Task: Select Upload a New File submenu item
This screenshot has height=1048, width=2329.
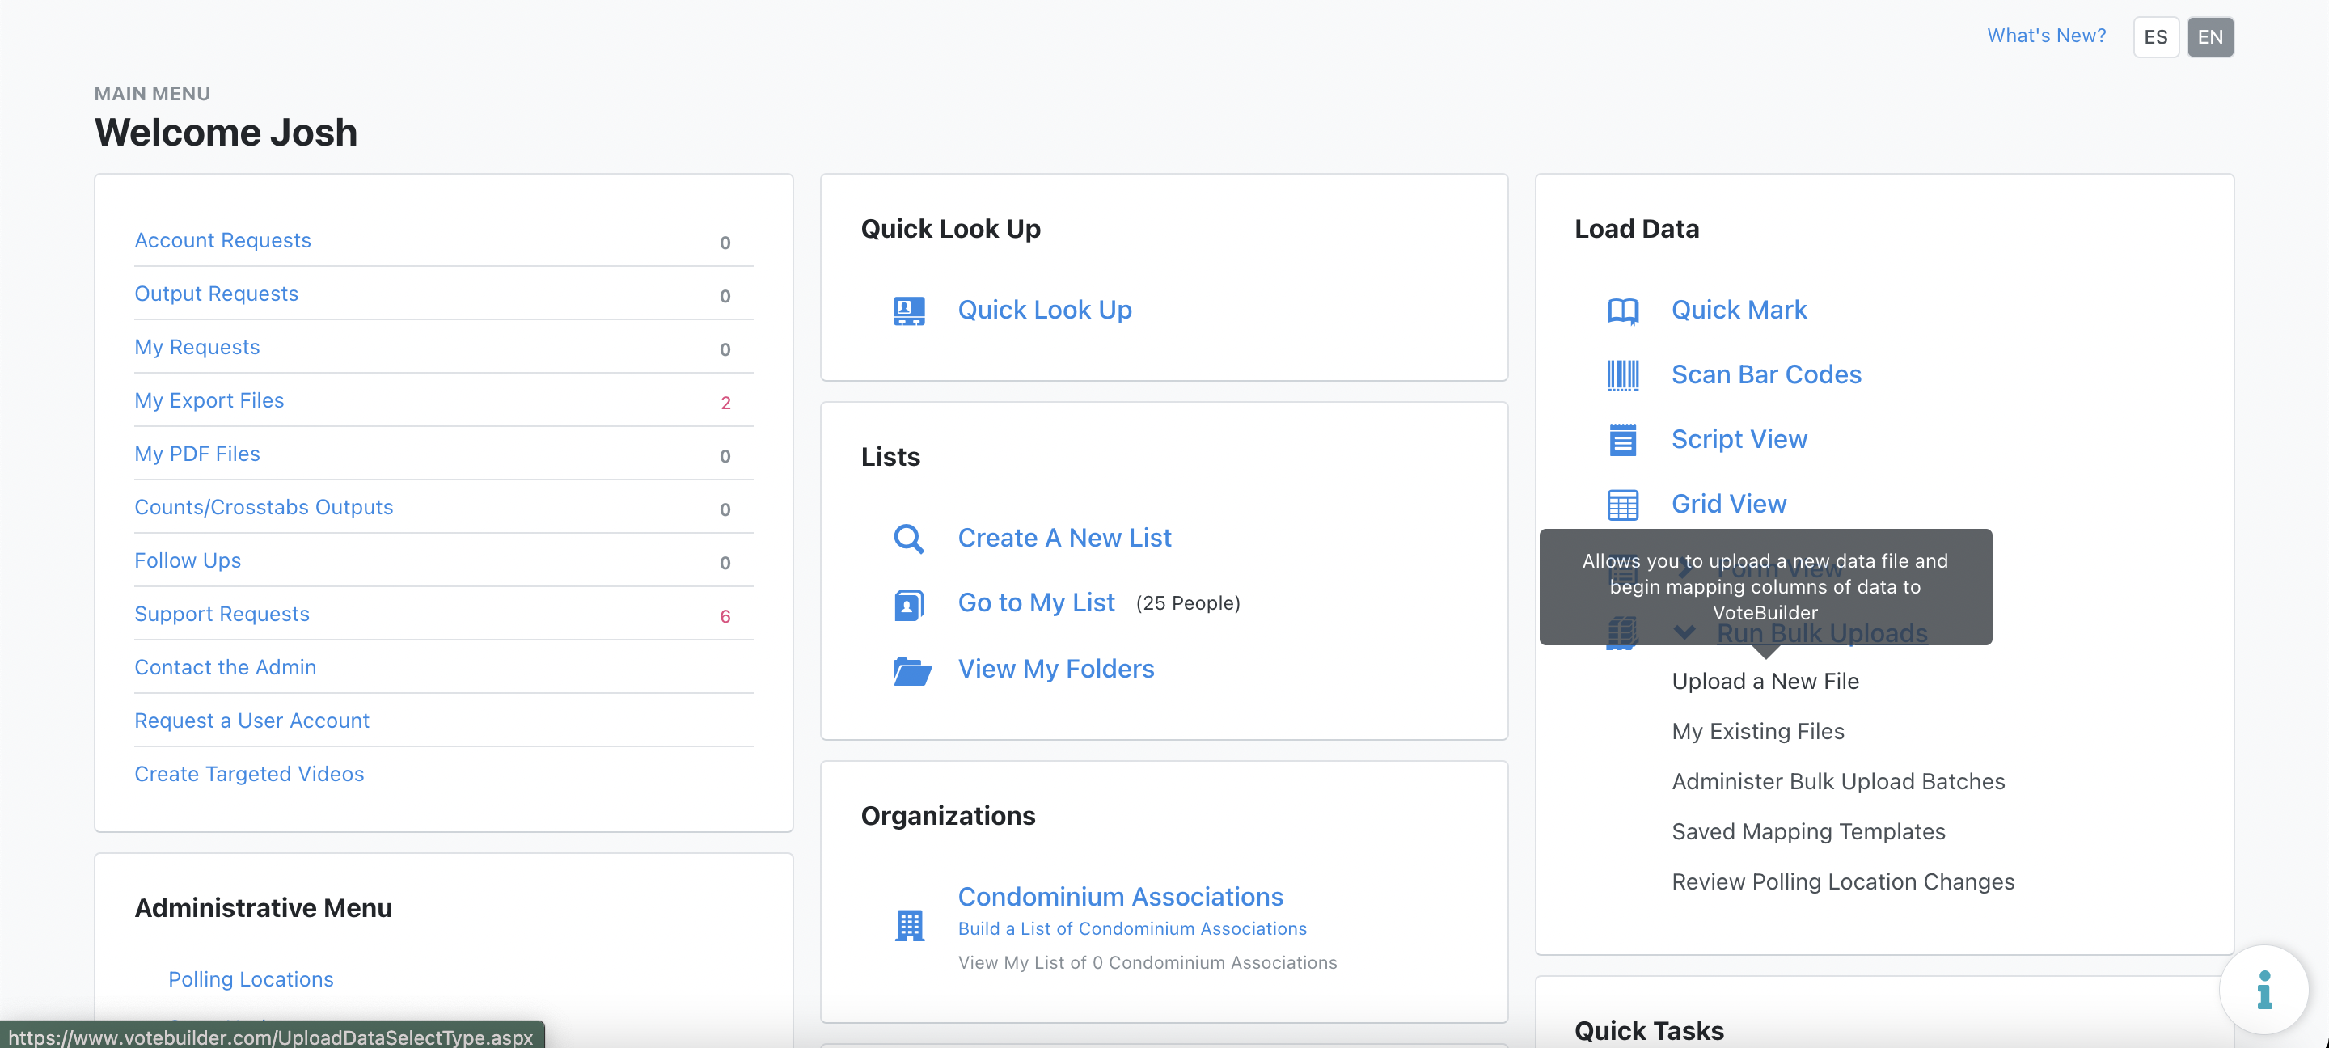Action: pos(1765,681)
